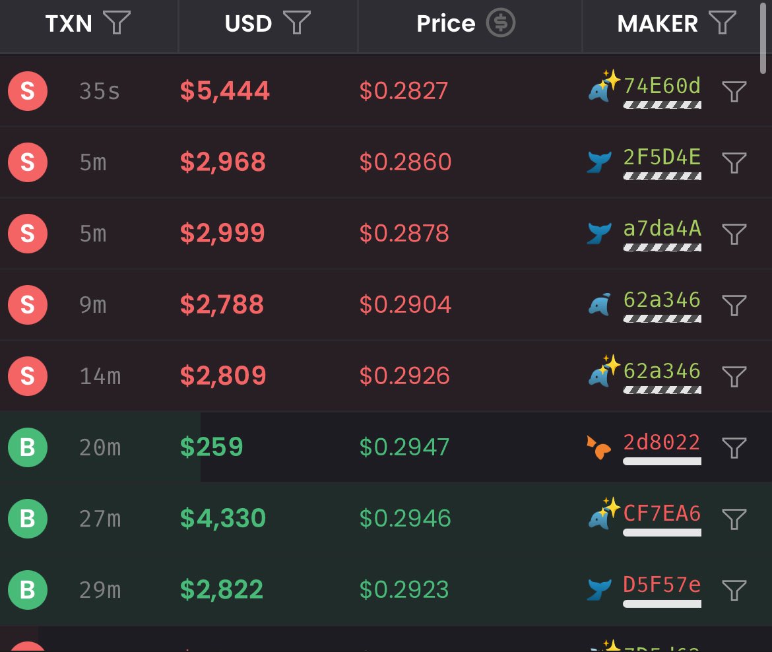Click the Price column header
This screenshot has width=772, height=652.
click(x=446, y=24)
